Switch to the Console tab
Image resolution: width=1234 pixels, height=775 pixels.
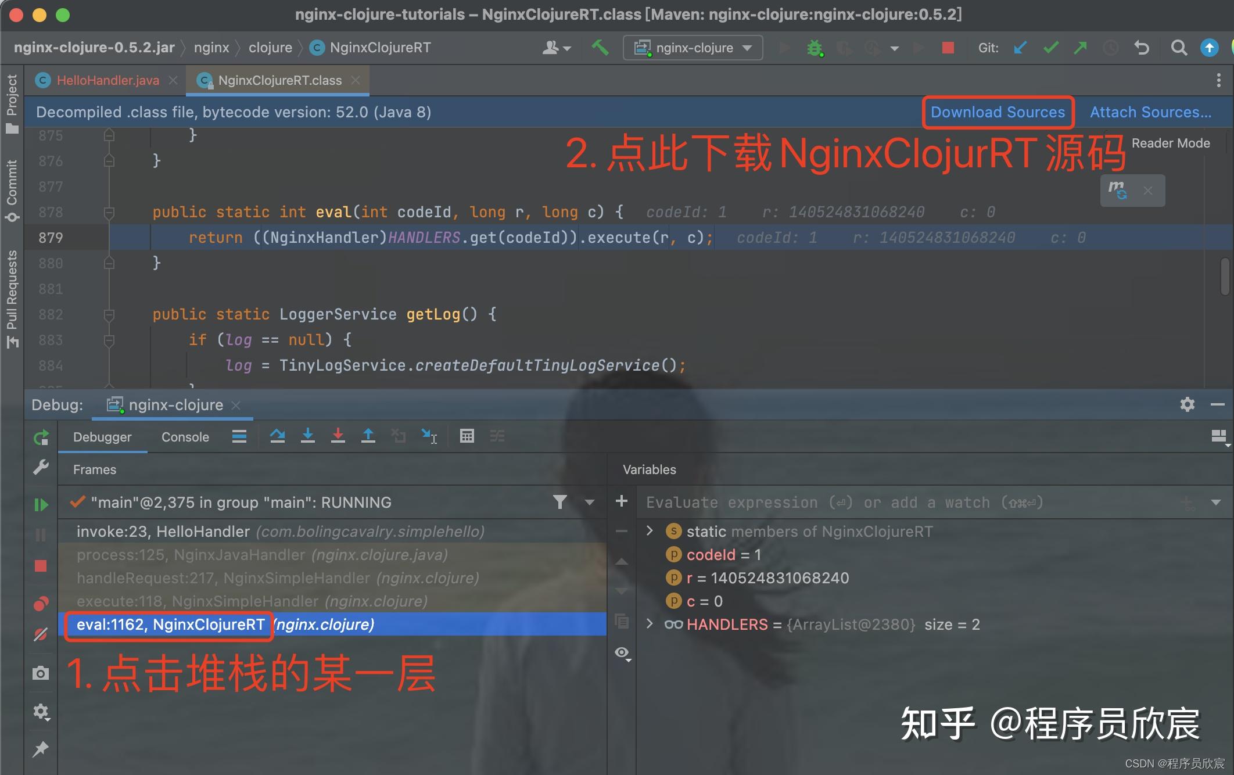[x=185, y=436]
